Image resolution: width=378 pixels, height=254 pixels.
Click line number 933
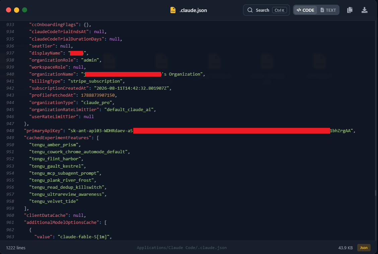click(10, 24)
